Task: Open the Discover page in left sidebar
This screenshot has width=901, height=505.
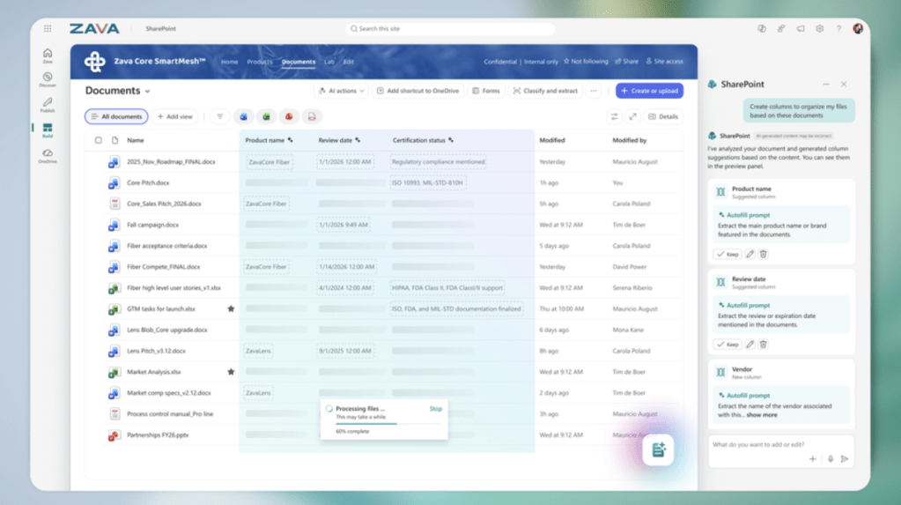Action: [47, 79]
